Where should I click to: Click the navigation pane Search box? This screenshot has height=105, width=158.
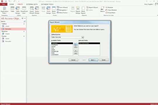12,21
